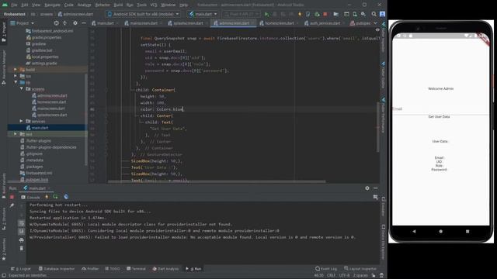Open the Search Everywhere magnifier icon
Viewport: 497px width, 279px height.
pos(374,14)
